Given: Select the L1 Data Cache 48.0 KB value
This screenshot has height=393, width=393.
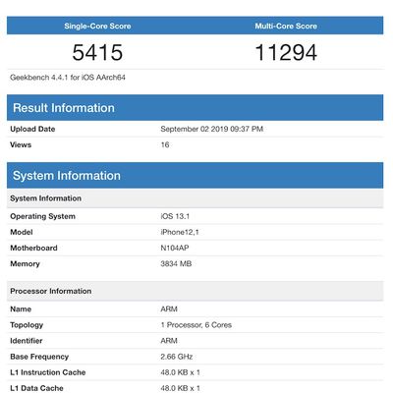Looking at the screenshot, I should [x=180, y=388].
